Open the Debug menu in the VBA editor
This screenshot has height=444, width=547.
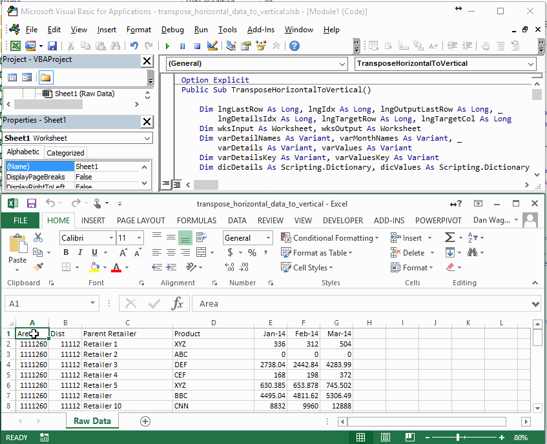tap(172, 29)
